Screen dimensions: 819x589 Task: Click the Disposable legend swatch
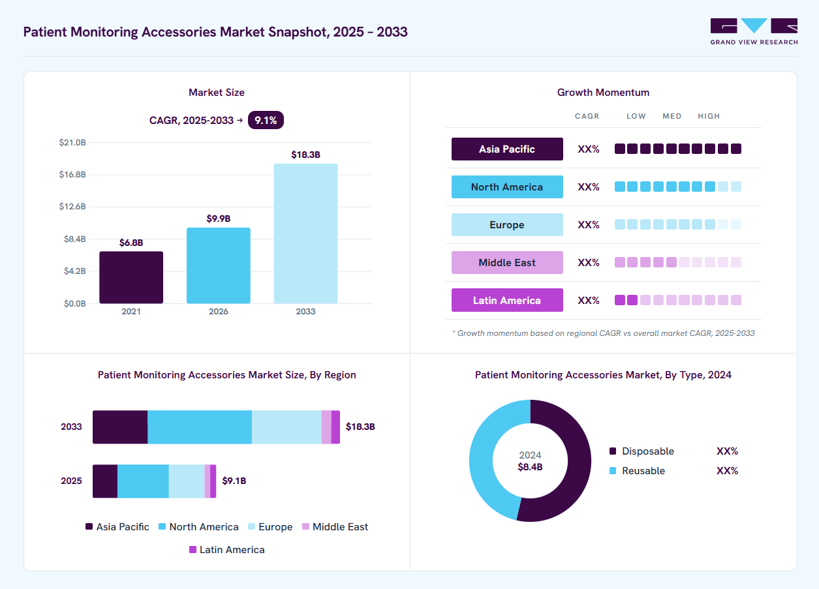(612, 451)
